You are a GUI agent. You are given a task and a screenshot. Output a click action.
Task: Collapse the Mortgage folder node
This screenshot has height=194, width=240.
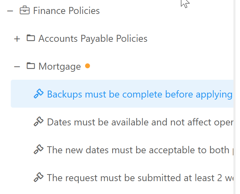pyautogui.click(x=17, y=67)
